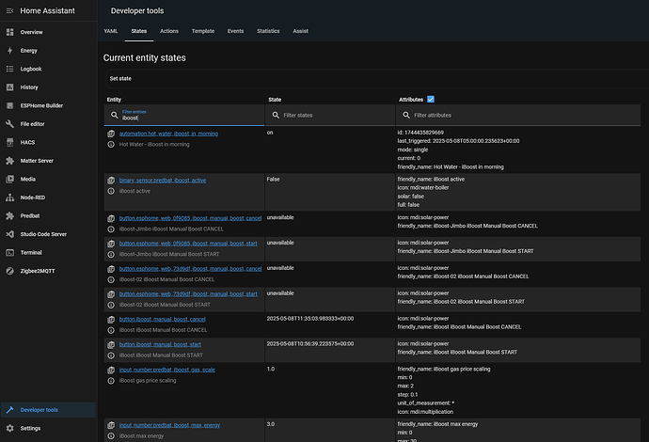The image size is (649, 442).
Task: Select the 'mode: single' attribute
Action: click(413, 150)
